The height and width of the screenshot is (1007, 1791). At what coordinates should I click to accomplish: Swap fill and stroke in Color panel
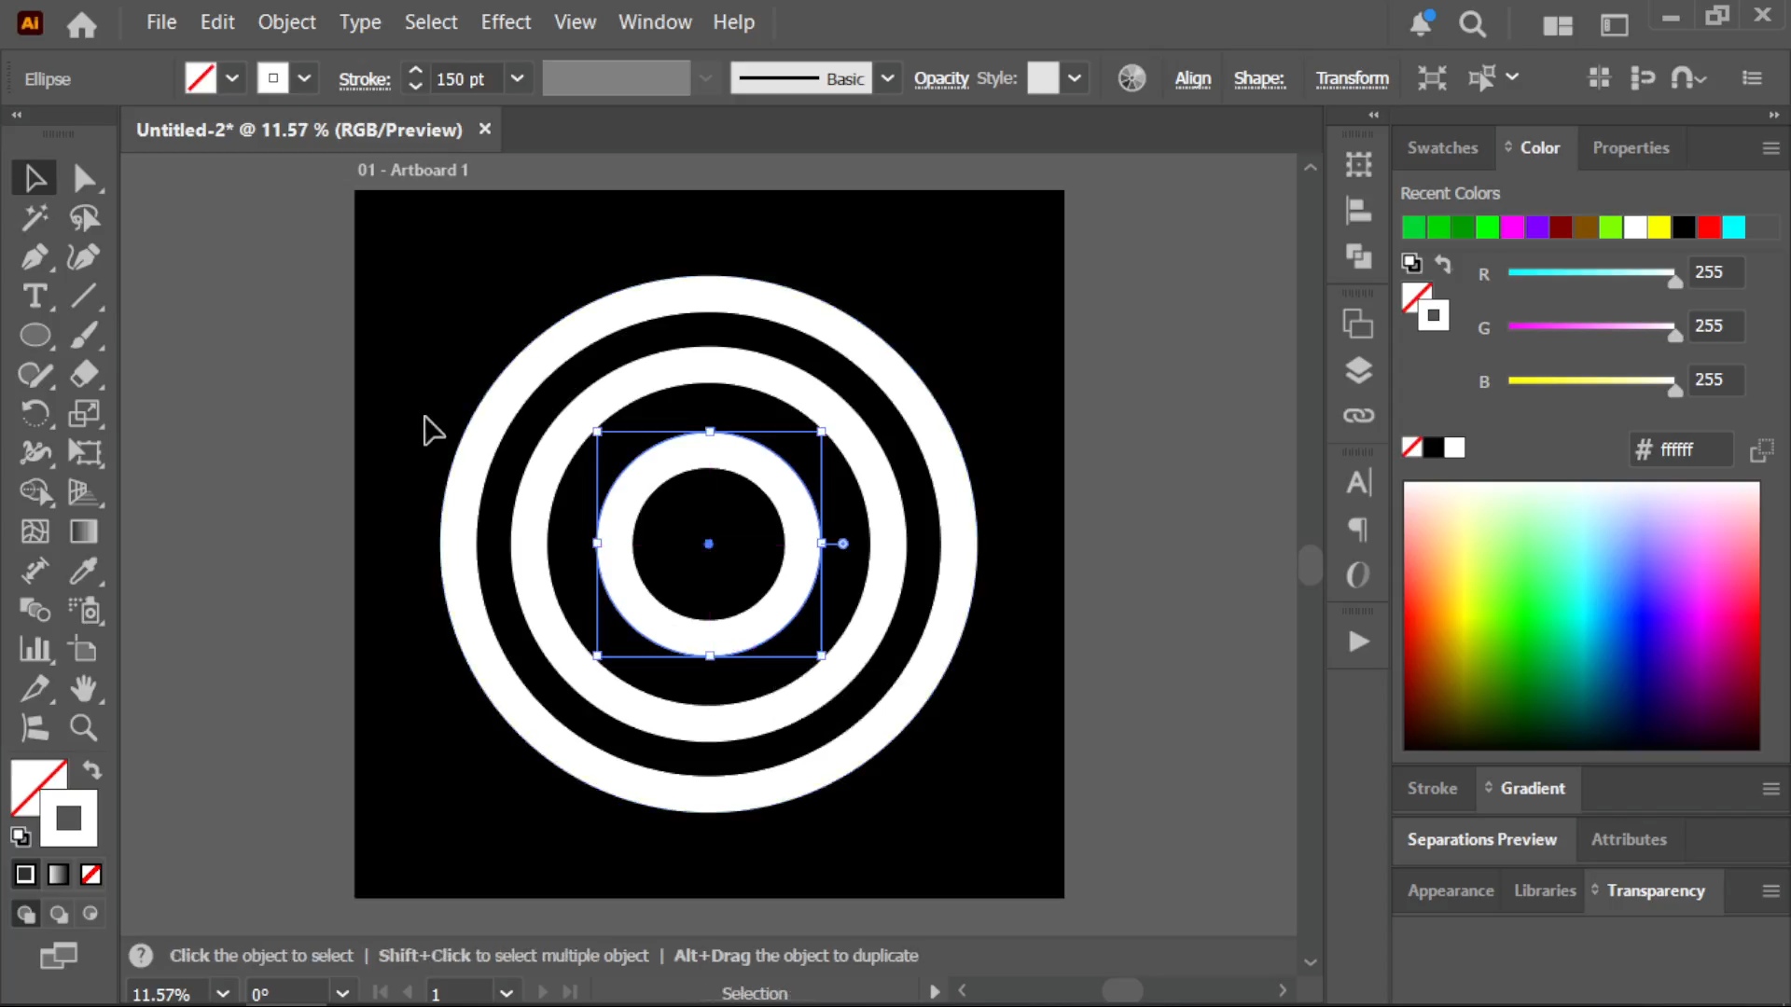click(1443, 265)
